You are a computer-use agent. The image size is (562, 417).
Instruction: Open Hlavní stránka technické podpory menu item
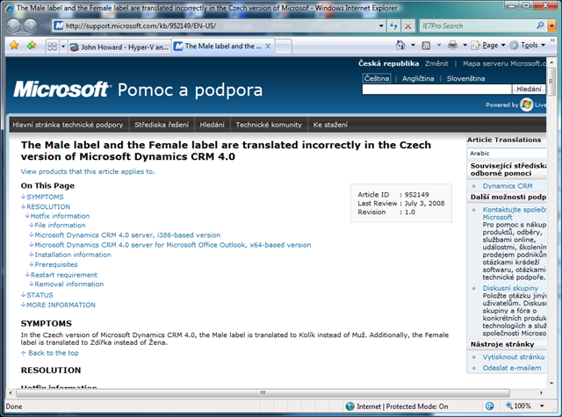[68, 125]
